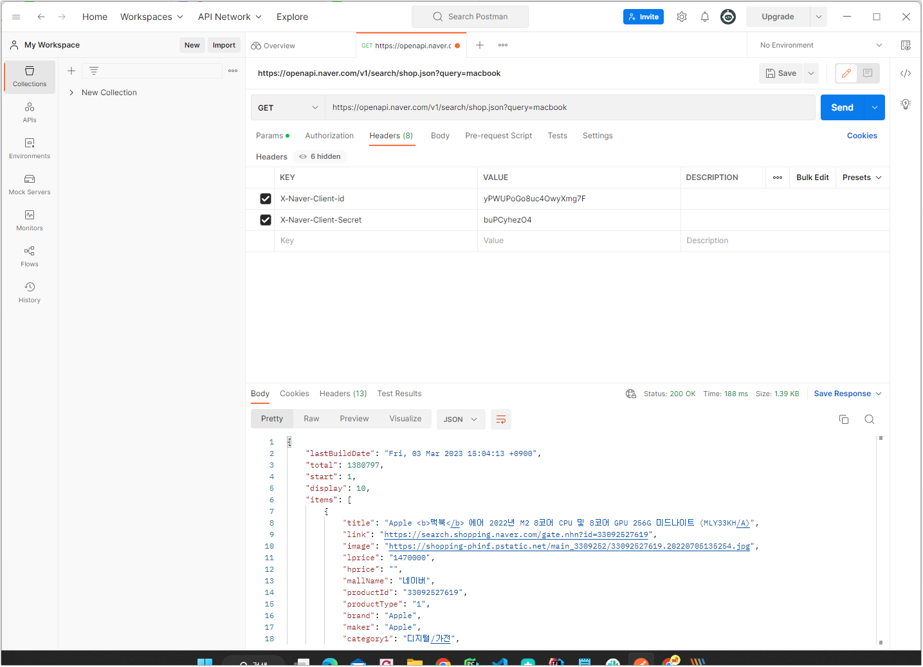Viewport: 923px width, 667px height.
Task: Open Presets dropdown
Action: point(862,178)
